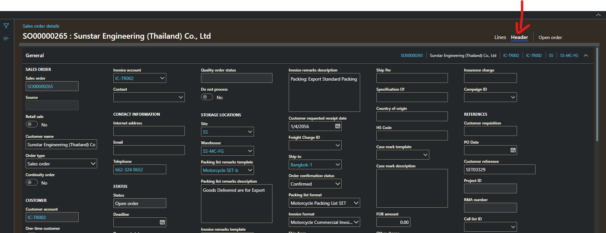Screen dimensions: 606x233
Task: Open the Invoice format dropdown
Action: (x=356, y=222)
